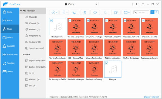Select Hörbücher (0) category
The image size is (162, 99).
(33, 42)
